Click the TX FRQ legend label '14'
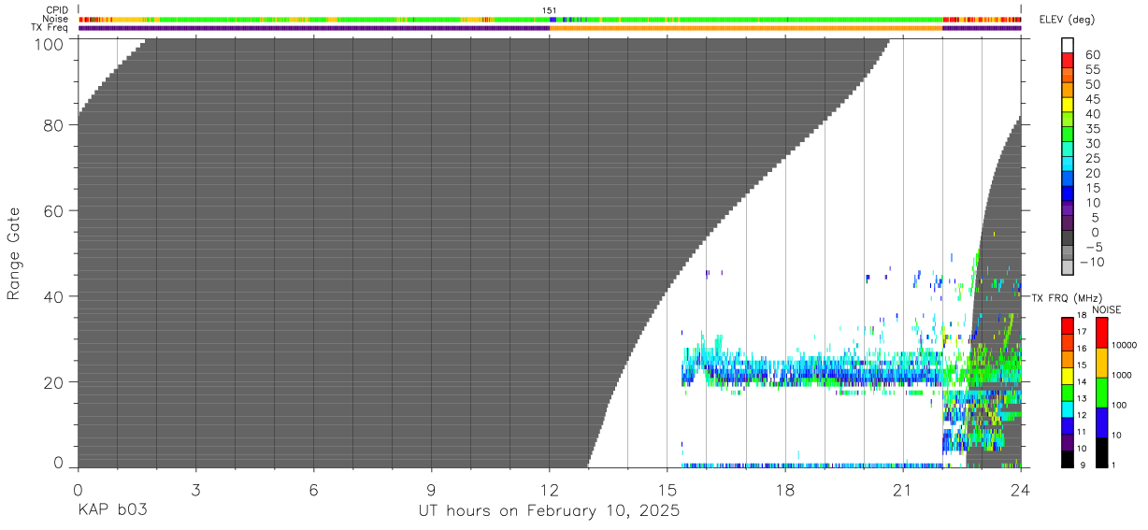Viewport: 1148px width, 530px height. tap(1083, 382)
